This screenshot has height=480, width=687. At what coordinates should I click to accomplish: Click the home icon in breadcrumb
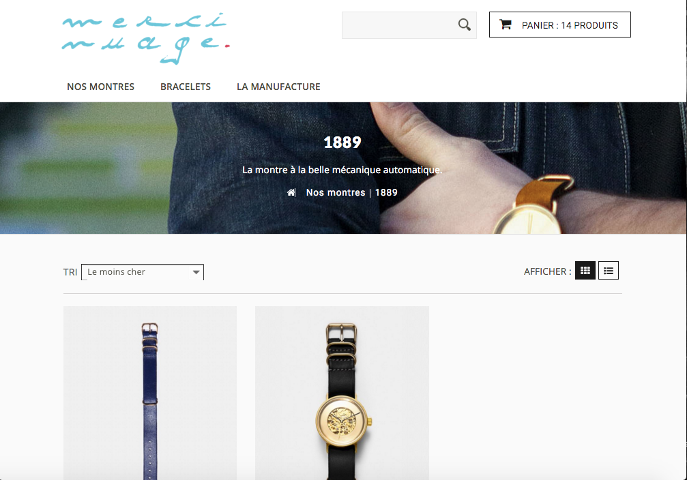pos(291,193)
